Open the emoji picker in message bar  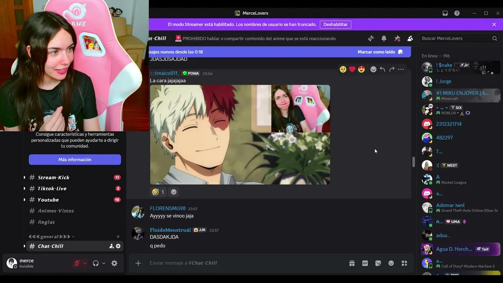tap(391, 263)
